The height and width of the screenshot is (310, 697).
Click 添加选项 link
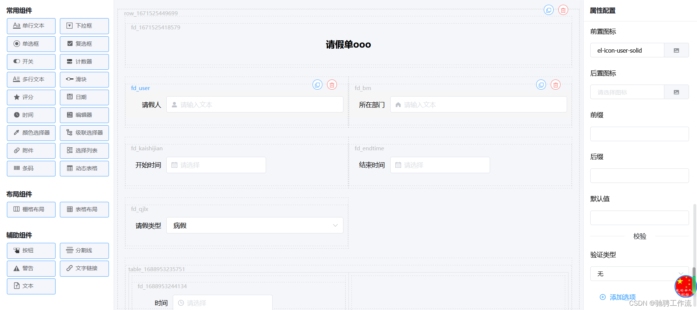tap(618, 297)
